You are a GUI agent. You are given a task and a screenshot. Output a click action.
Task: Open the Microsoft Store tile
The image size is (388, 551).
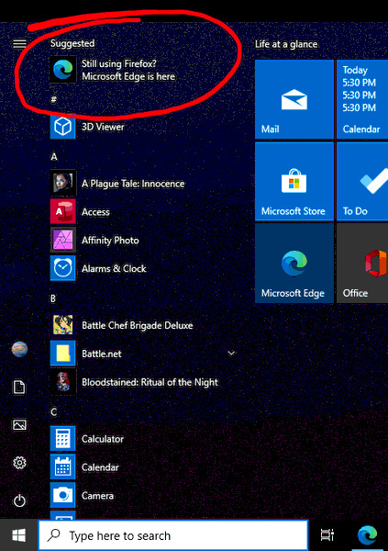(x=294, y=181)
